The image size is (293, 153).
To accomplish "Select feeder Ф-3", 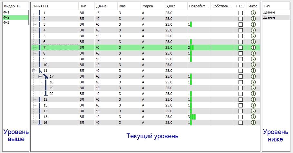I will coord(15,22).
